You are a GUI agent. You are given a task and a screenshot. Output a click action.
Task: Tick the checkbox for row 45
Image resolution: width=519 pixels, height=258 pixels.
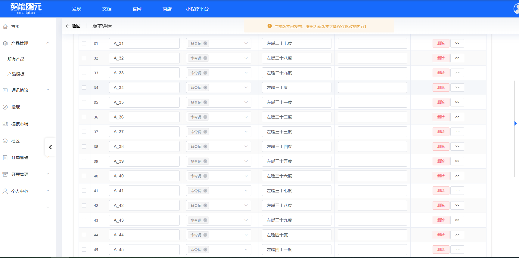coord(84,250)
